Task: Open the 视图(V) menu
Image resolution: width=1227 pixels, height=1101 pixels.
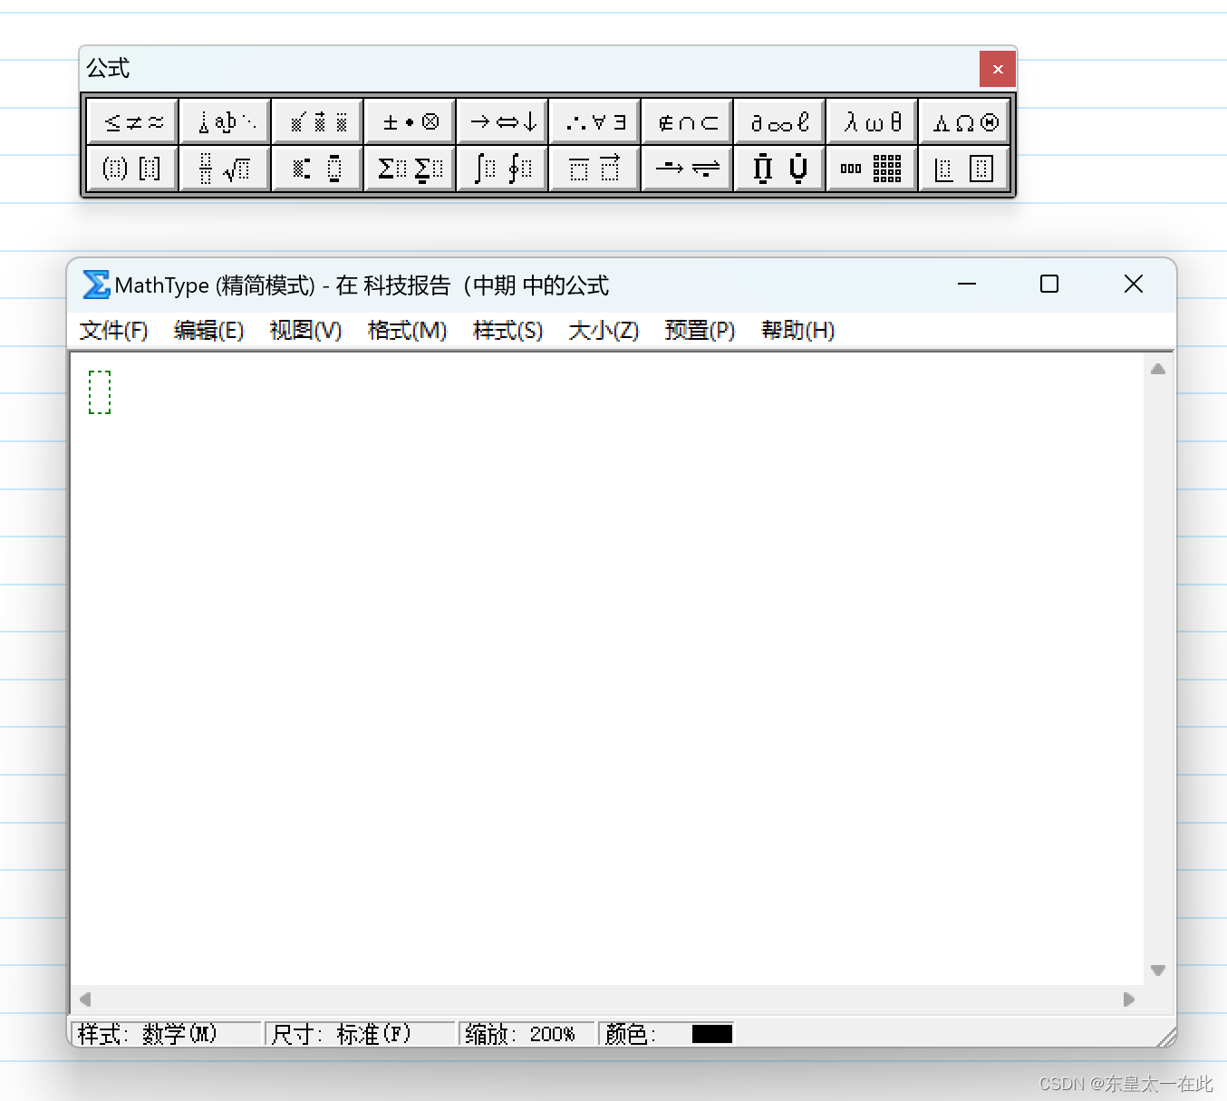Action: [x=305, y=331]
